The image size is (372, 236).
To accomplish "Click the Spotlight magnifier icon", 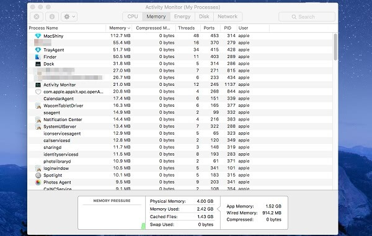I will (38, 175).
